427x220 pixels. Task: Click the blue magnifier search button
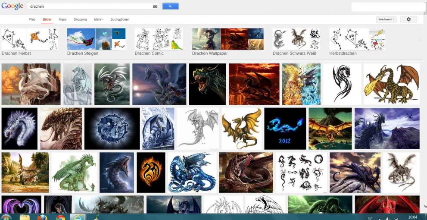[171, 6]
